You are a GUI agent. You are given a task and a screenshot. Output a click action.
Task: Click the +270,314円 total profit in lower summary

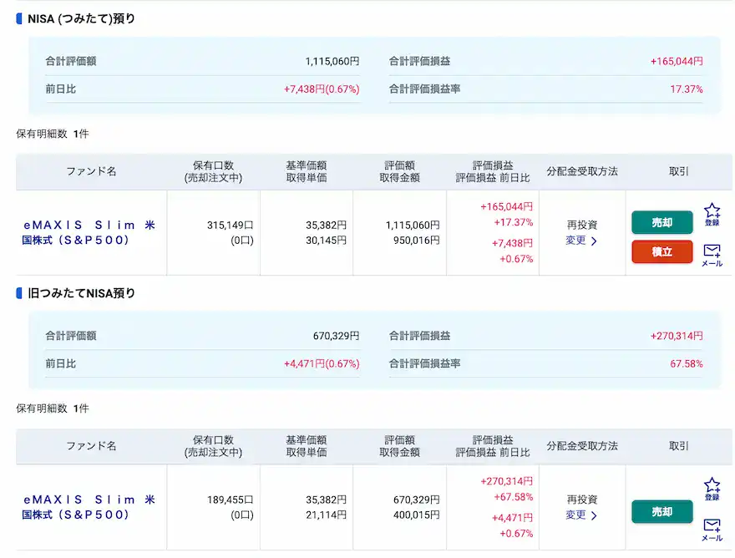tap(676, 336)
